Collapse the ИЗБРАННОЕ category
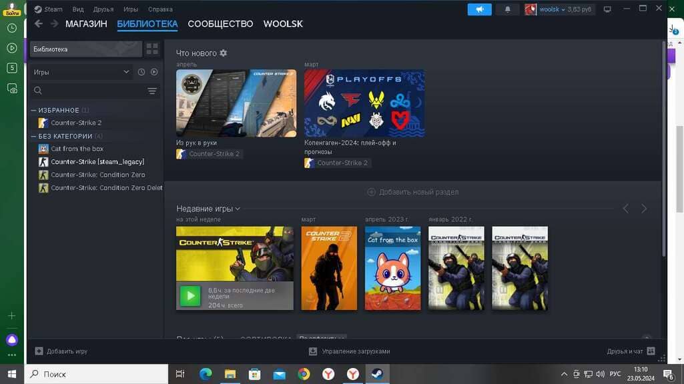Screen dimensions: 684x384 (x=34, y=110)
